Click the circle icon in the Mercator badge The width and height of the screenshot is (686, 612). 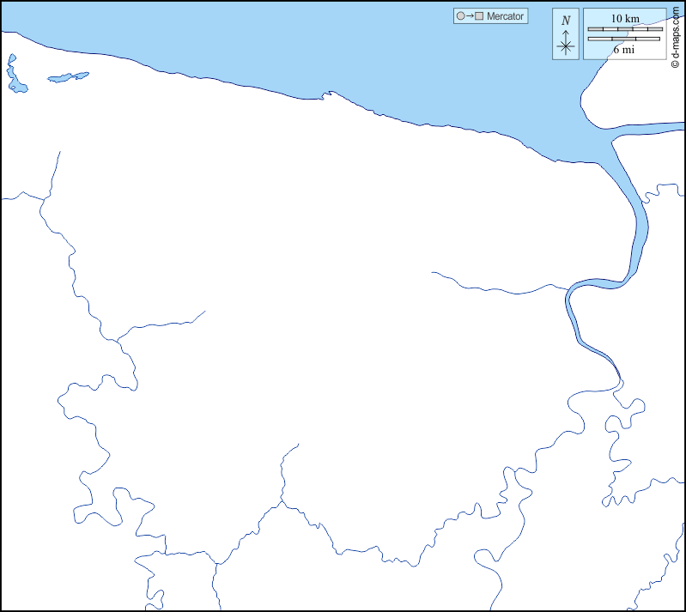pyautogui.click(x=461, y=16)
